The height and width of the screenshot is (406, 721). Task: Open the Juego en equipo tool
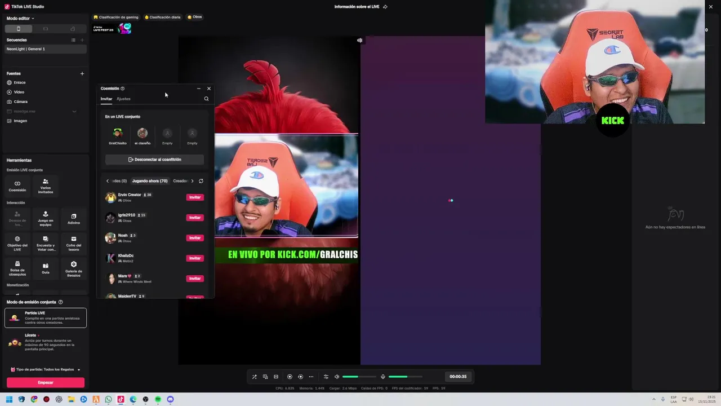(46, 218)
